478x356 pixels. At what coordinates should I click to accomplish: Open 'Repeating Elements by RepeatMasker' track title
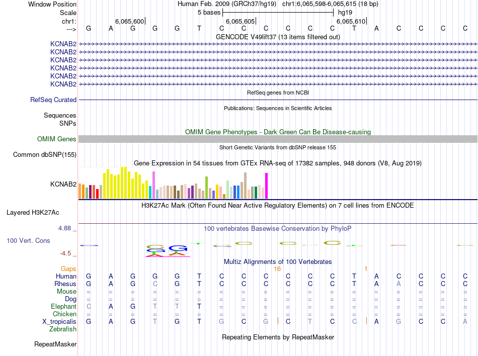point(278,337)
